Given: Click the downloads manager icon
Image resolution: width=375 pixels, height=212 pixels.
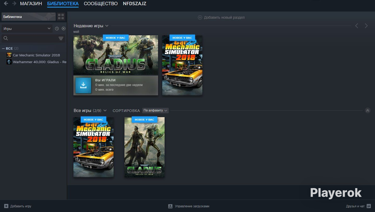Looking at the screenshot, I should click(170, 206).
